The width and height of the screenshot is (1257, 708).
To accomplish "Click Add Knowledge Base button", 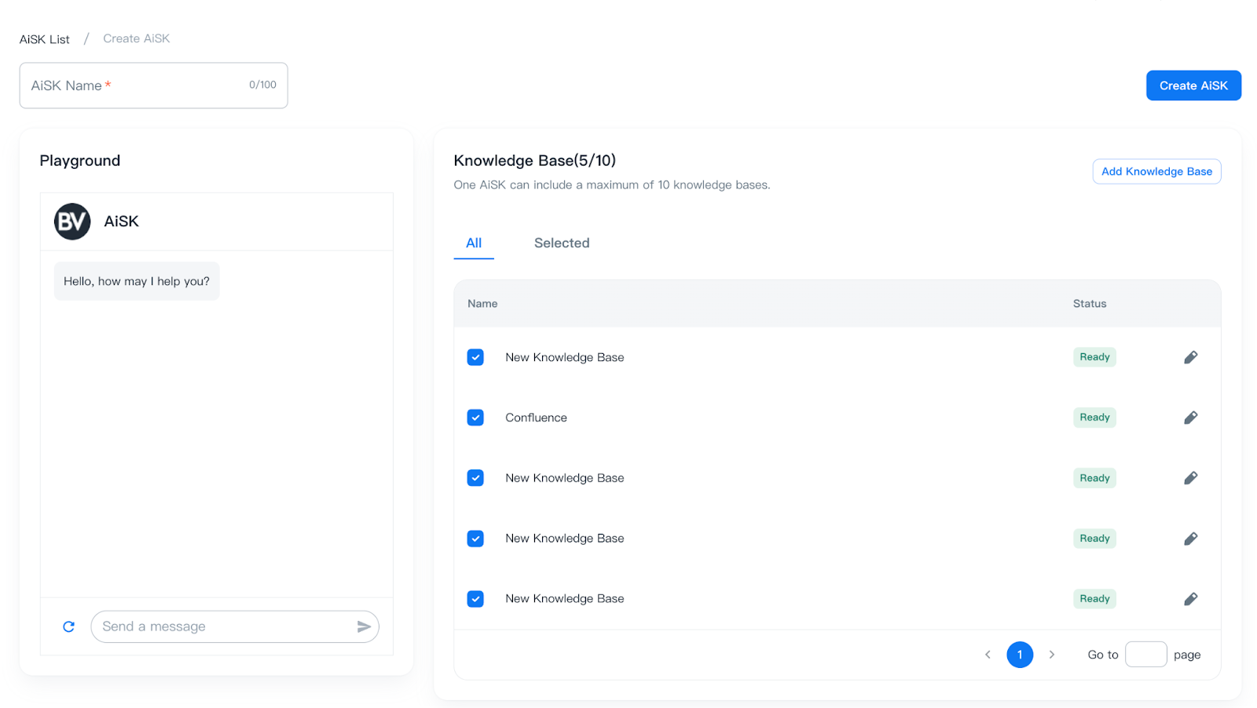I will click(1156, 172).
